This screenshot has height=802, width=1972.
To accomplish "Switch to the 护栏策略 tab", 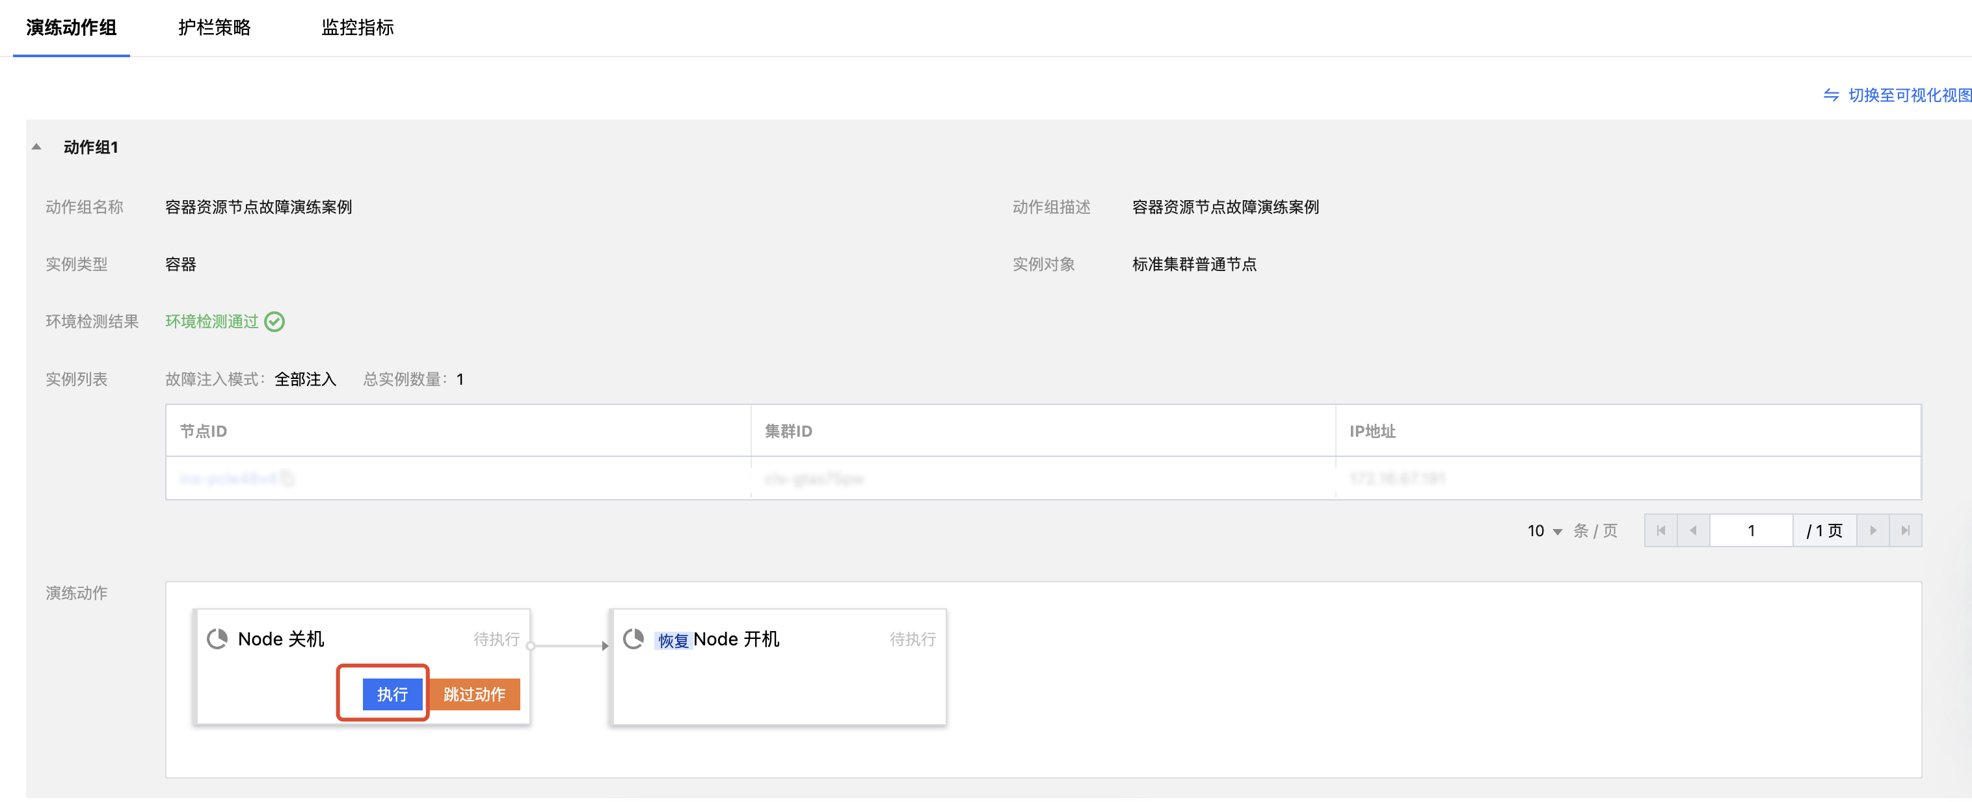I will (x=215, y=27).
